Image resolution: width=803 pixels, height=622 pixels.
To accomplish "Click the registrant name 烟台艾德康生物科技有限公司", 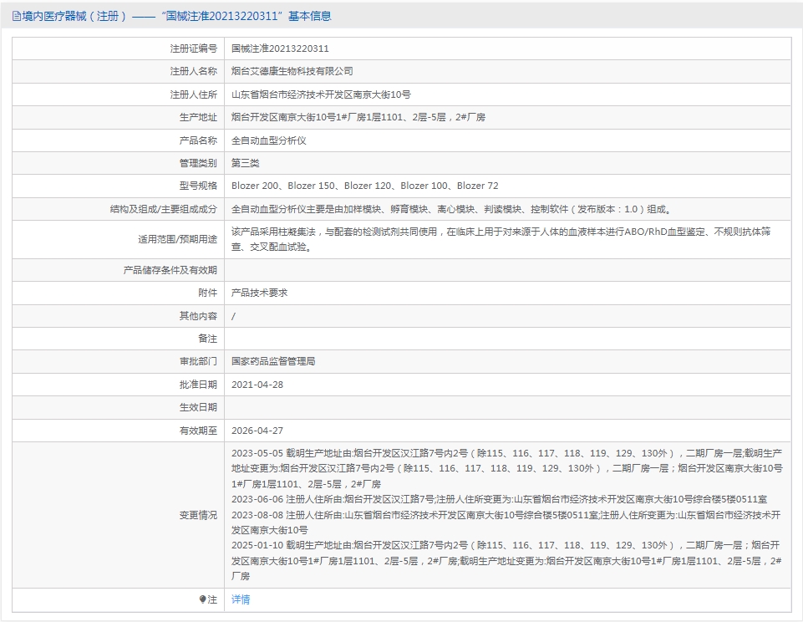I will pyautogui.click(x=292, y=72).
